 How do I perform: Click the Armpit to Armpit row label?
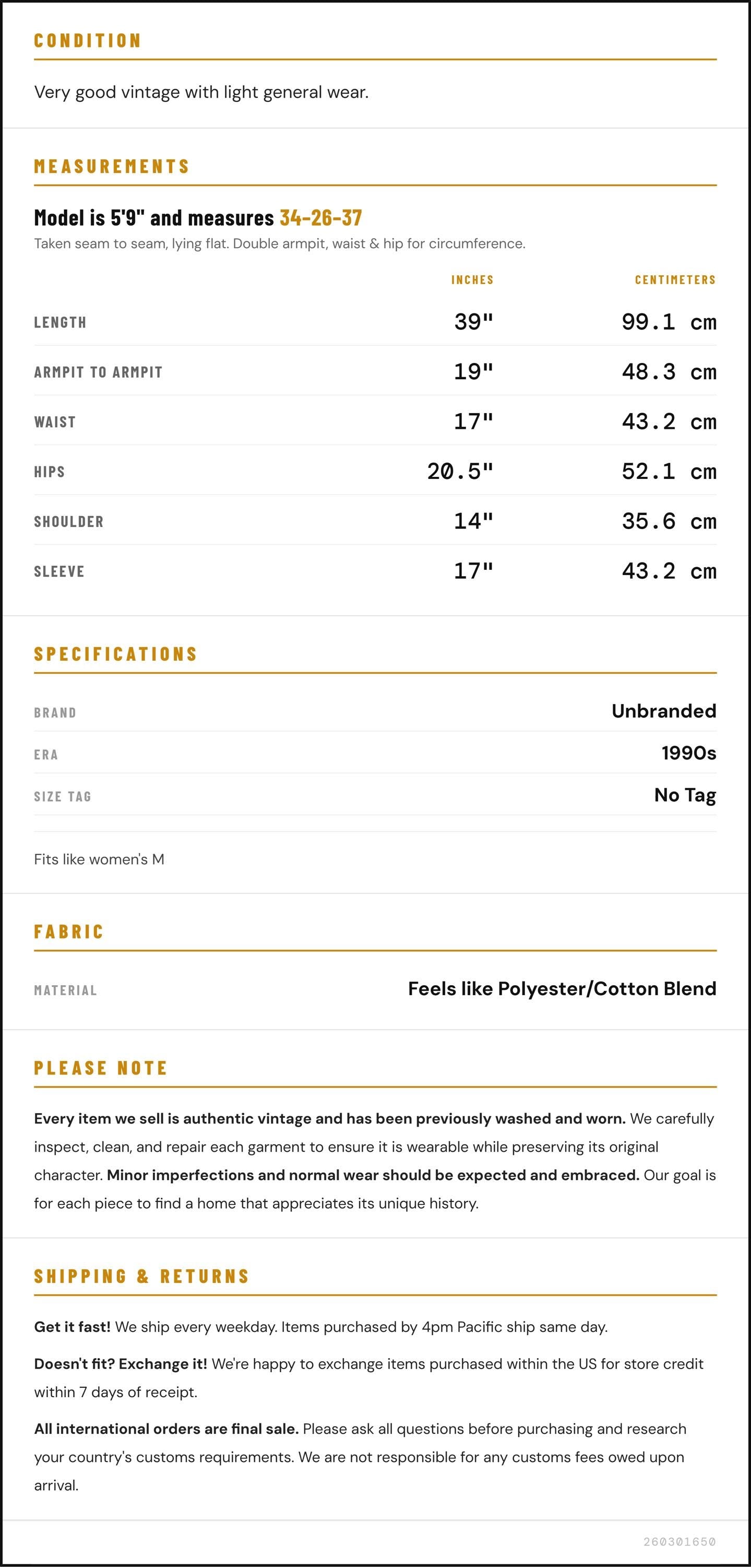[x=98, y=372]
